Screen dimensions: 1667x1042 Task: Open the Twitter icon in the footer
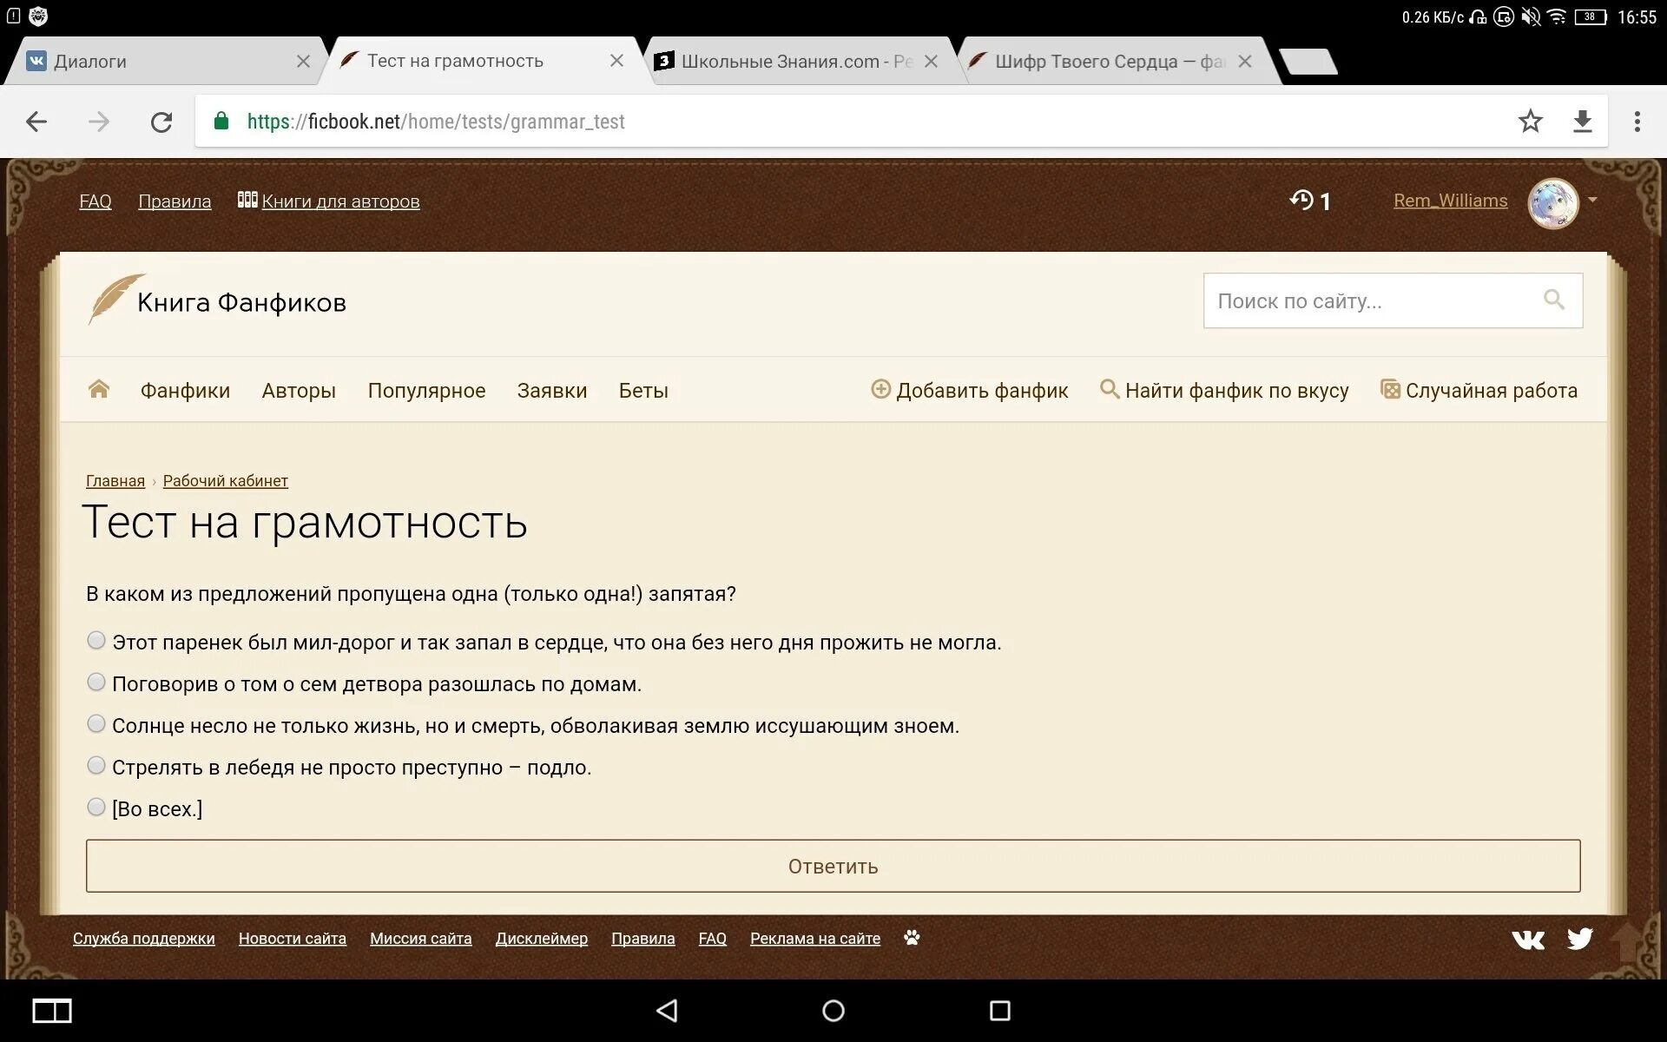1580,939
